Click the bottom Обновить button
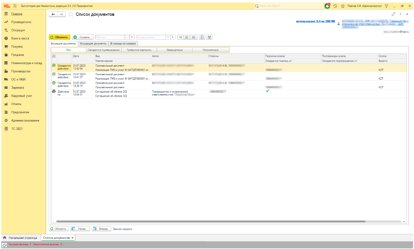Screen dimensions: 414x249 (x=59, y=228)
